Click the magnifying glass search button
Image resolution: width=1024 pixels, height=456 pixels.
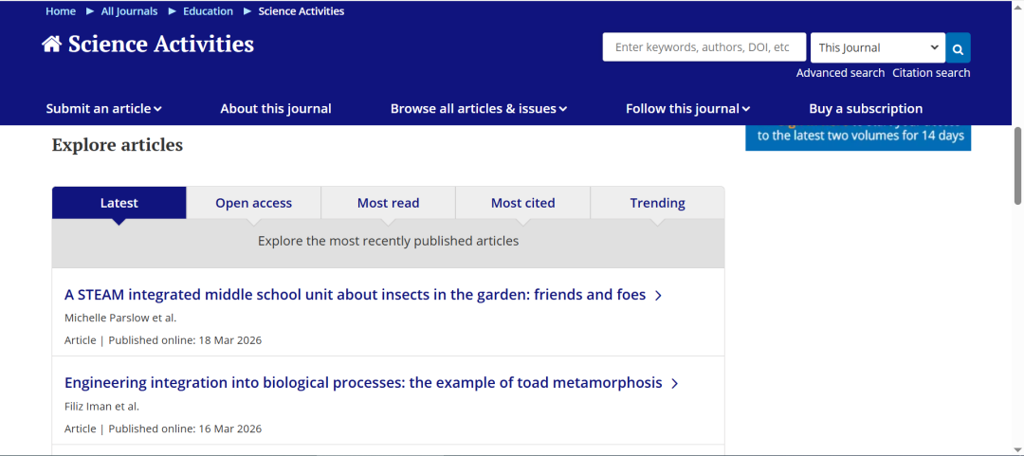pyautogui.click(x=958, y=47)
